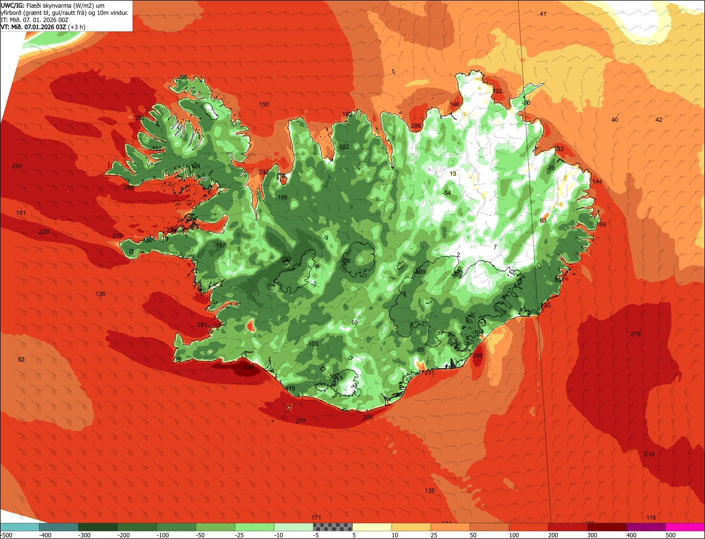This screenshot has width=705, height=539.
Task: Click the value "208" on the north coast
Action: click(416, 126)
